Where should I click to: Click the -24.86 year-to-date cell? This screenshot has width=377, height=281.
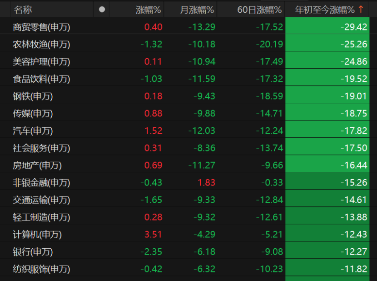click(327, 60)
